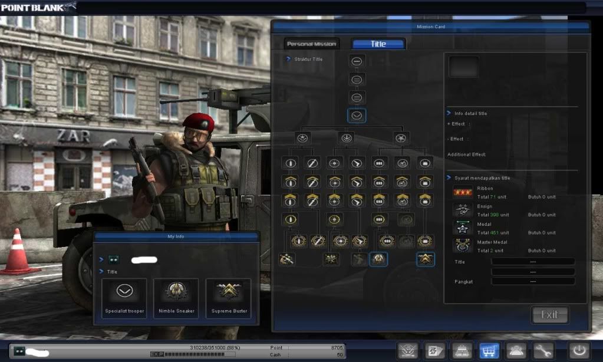Select the Supreme Buster slot in My Info
Screen dimensions: 603x362
pyautogui.click(x=229, y=298)
